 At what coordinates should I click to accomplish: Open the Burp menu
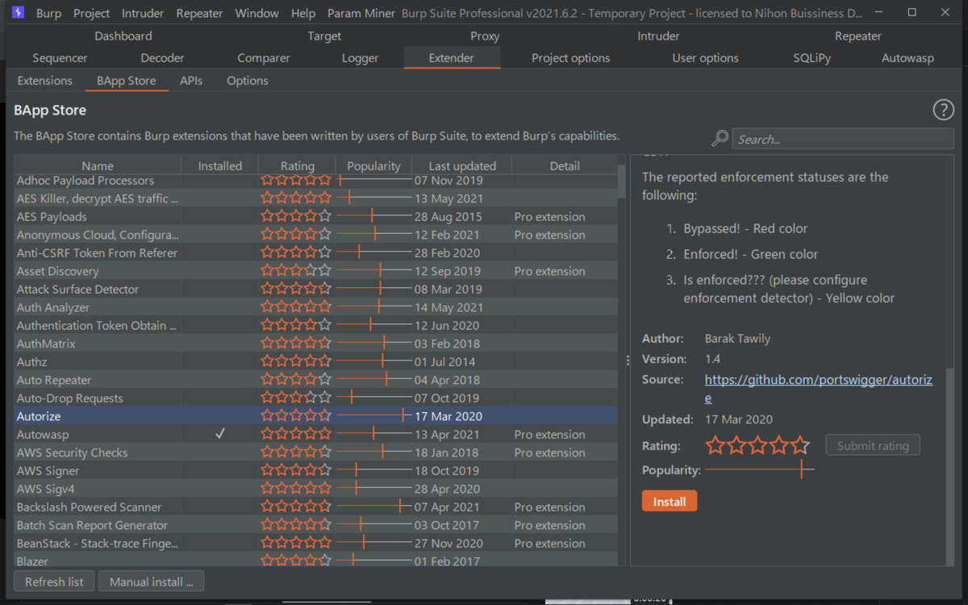48,13
